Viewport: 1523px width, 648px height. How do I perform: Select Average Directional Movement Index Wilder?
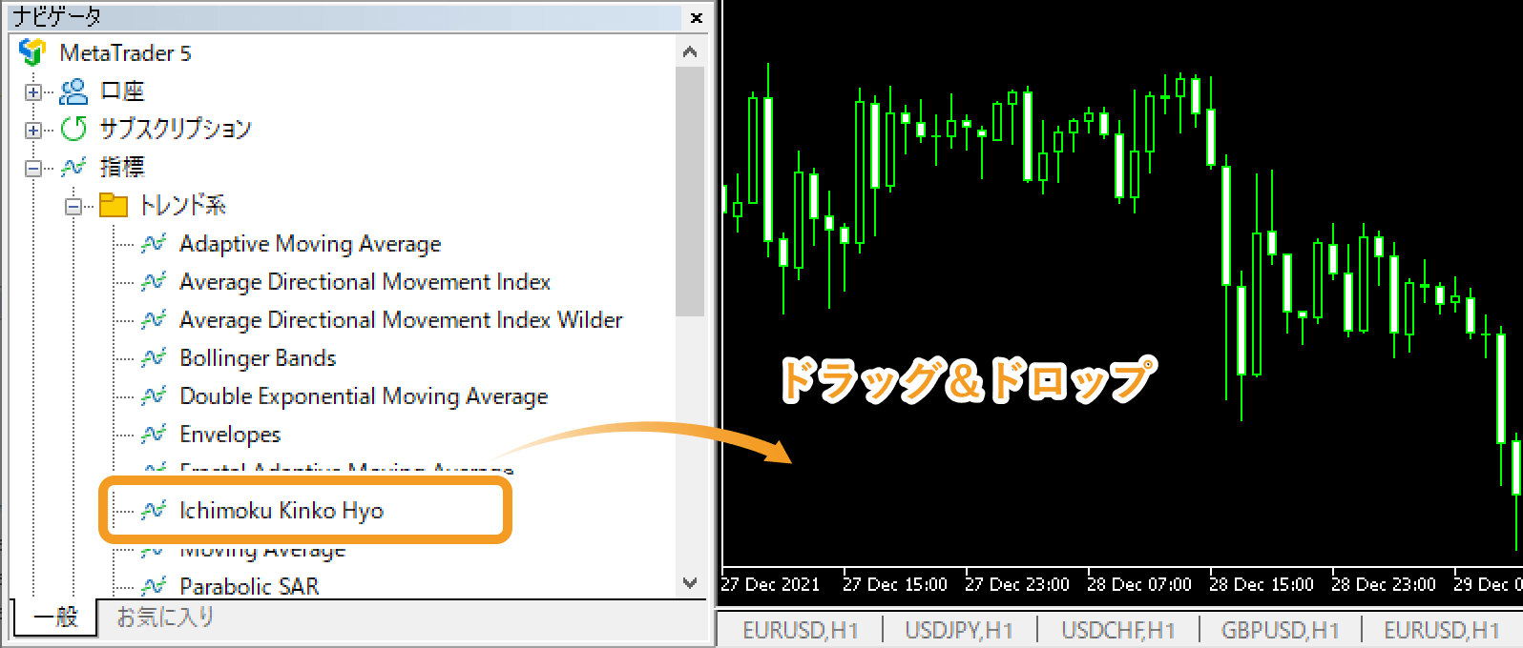tap(401, 320)
